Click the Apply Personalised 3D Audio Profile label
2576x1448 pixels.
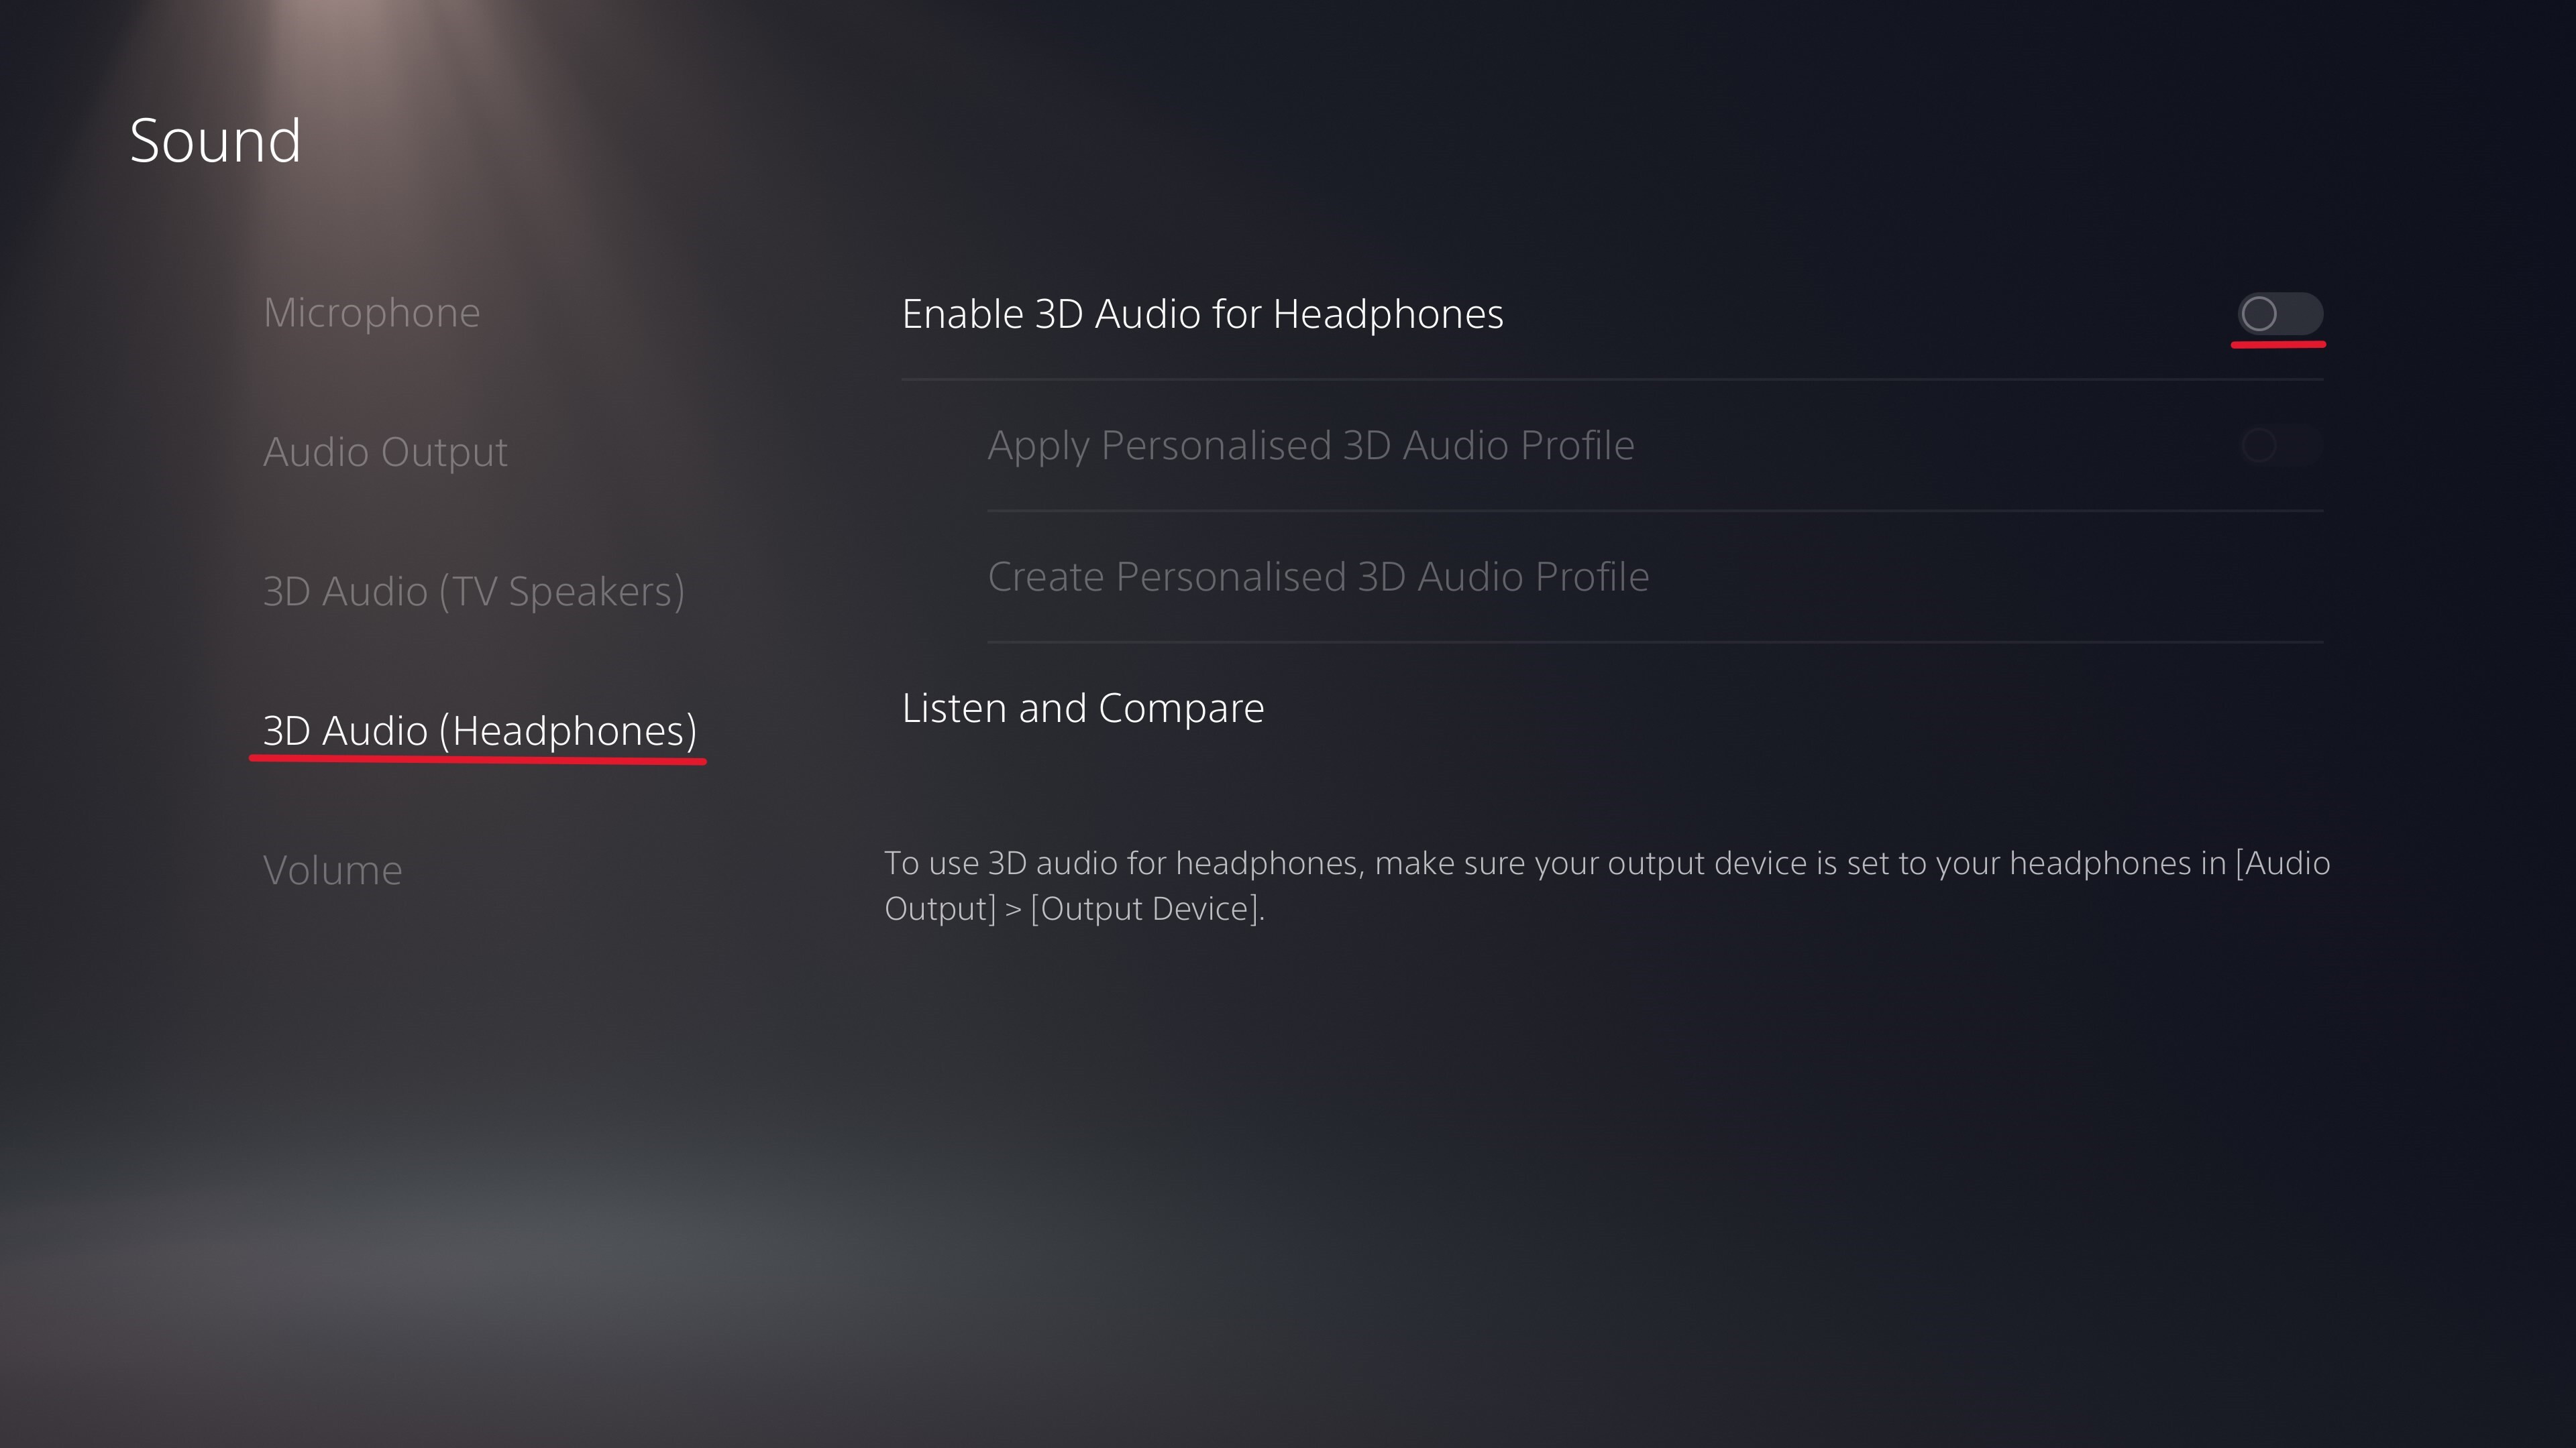coord(1310,446)
